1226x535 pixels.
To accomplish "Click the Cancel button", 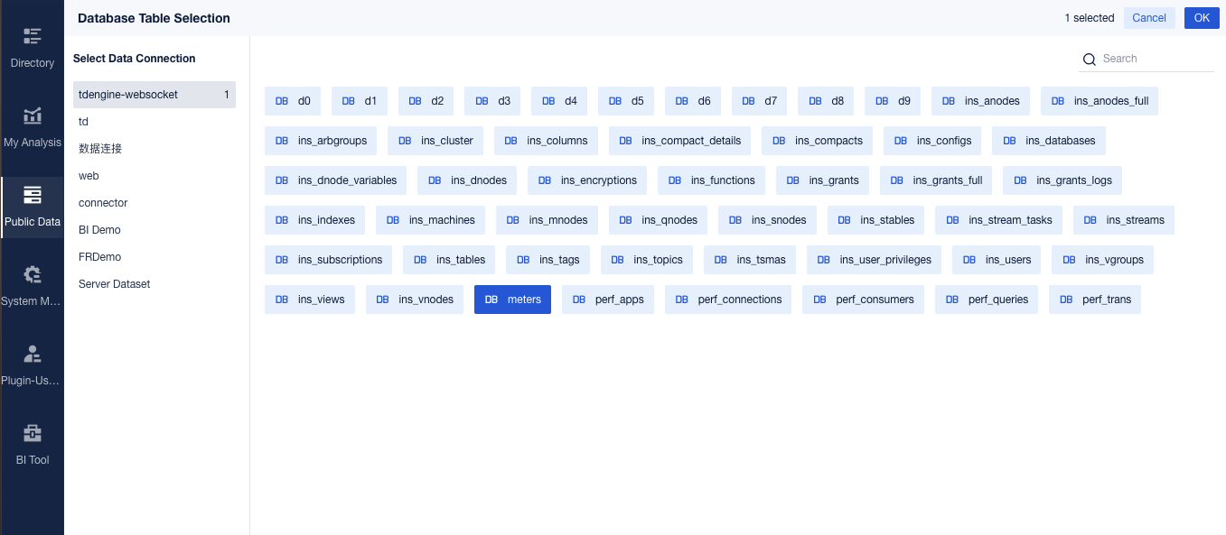I will click(x=1149, y=18).
